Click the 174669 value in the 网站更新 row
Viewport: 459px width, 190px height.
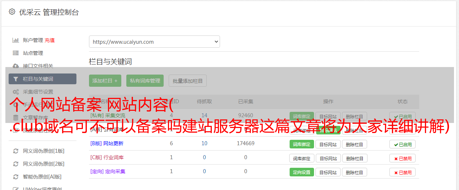(245, 143)
